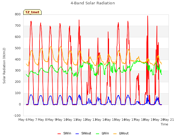Click the May 21 x-axis tick label
The width and height of the screenshot is (186, 139).
(169, 120)
